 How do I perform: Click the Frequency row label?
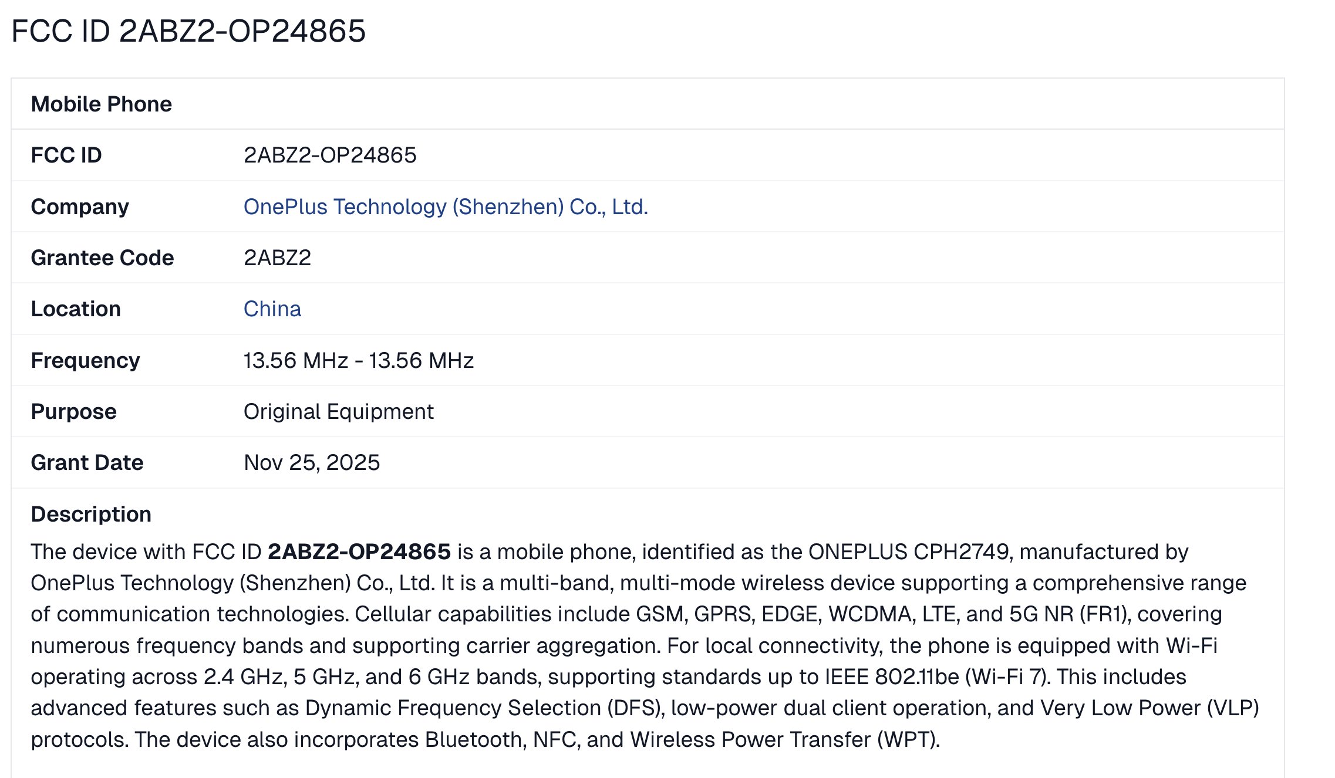(85, 360)
